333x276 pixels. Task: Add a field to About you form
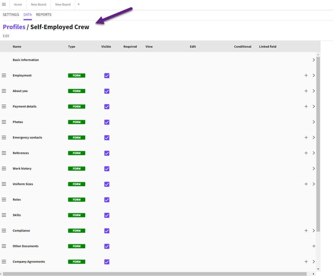306,91
